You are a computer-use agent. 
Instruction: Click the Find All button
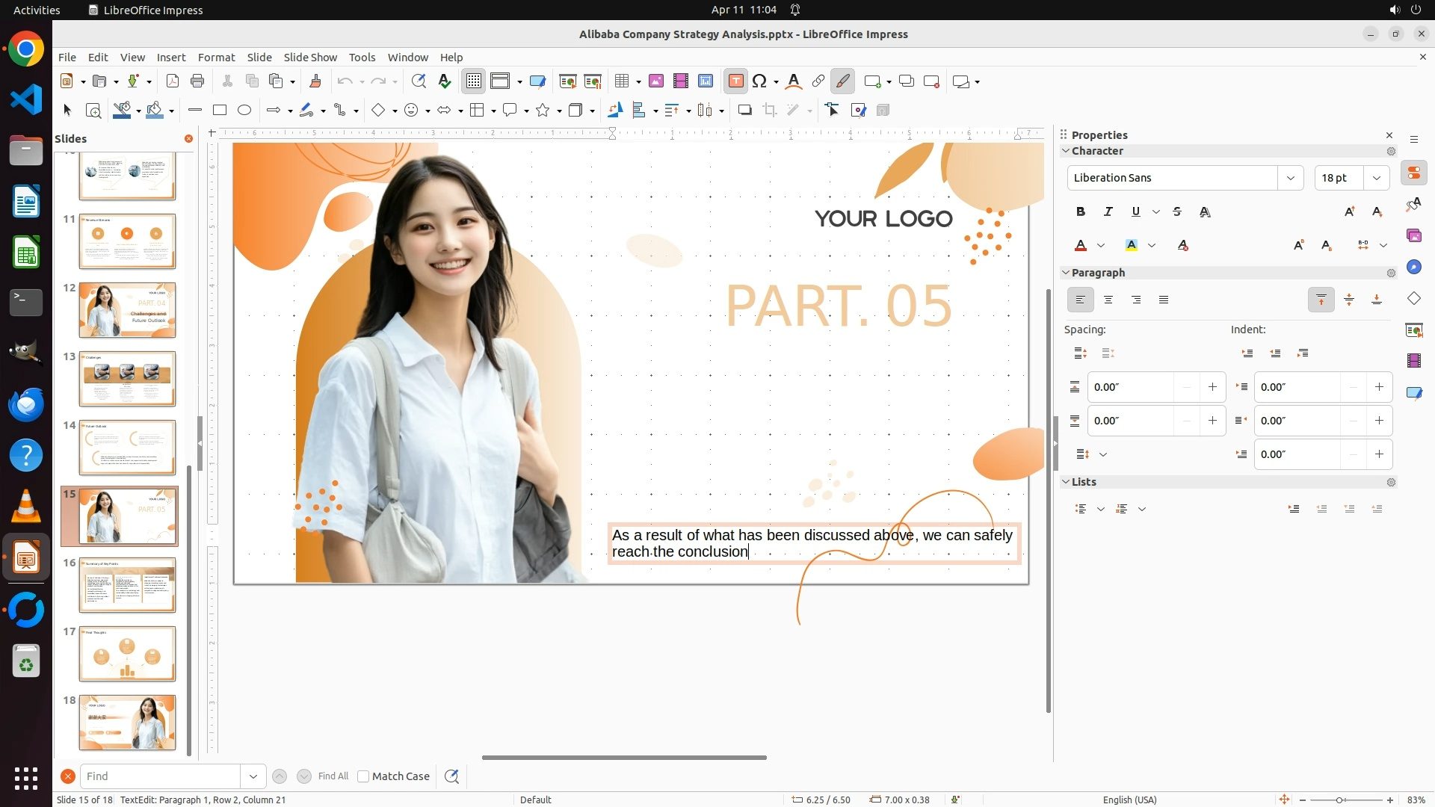[x=333, y=776]
